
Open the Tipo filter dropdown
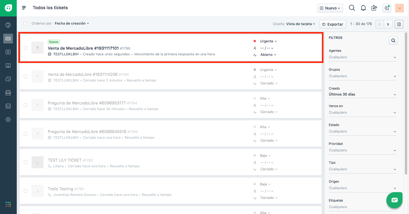coord(362,169)
